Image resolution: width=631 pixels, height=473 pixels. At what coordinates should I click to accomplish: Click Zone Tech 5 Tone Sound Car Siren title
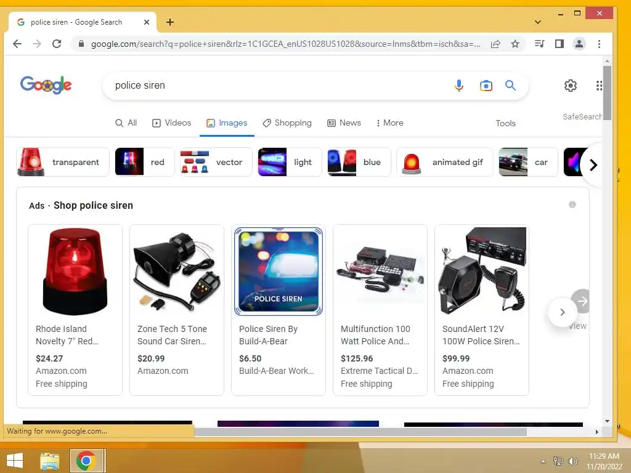172,335
